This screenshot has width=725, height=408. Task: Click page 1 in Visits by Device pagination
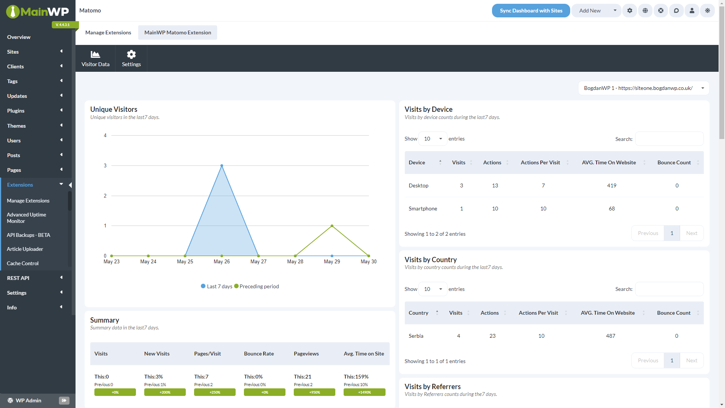click(x=672, y=233)
